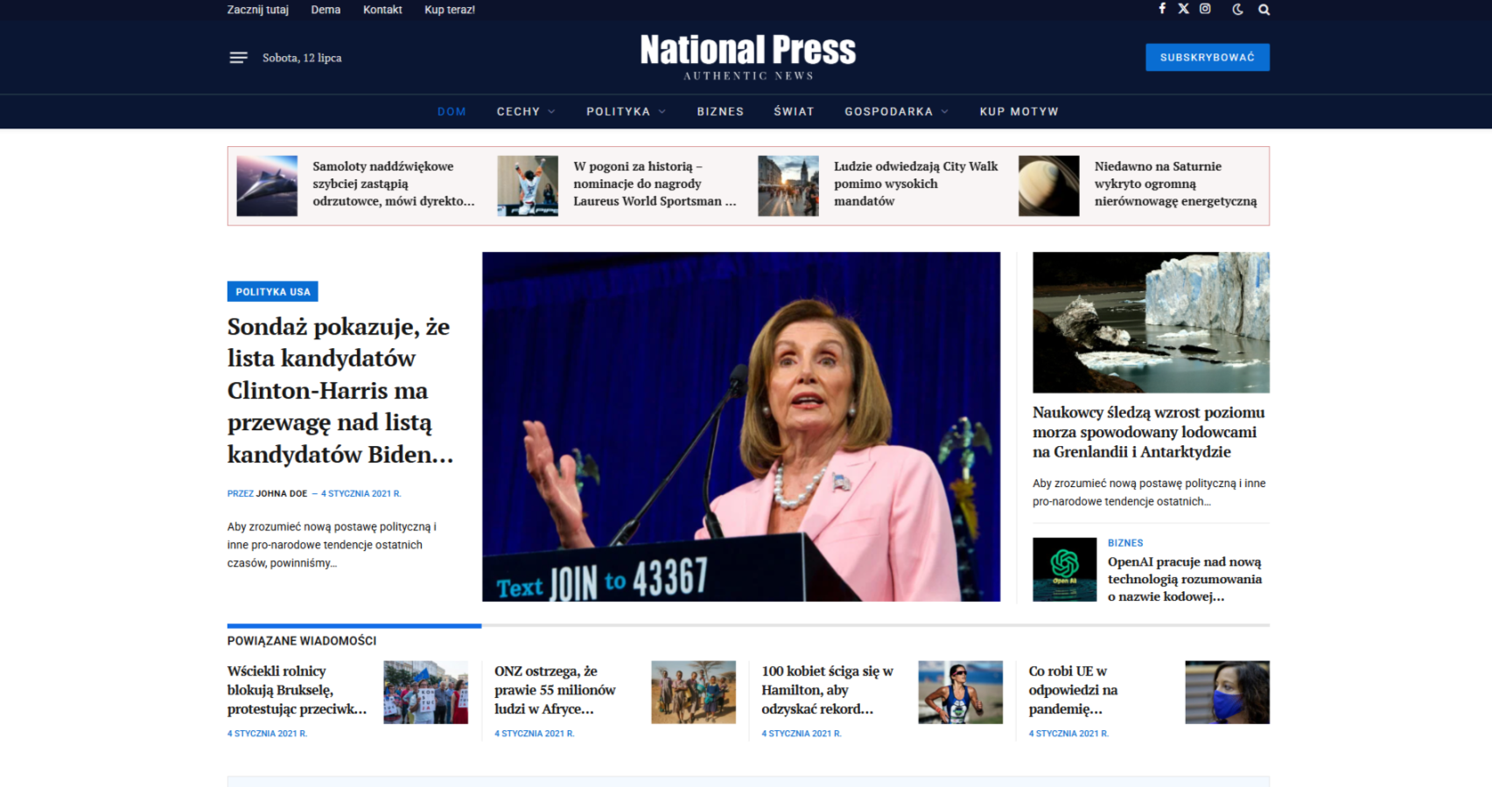Select the ŚWIAT navigation item
This screenshot has width=1492, height=787.
point(794,112)
